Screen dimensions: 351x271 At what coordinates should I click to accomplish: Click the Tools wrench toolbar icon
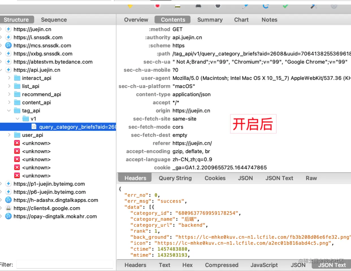coord(314,6)
